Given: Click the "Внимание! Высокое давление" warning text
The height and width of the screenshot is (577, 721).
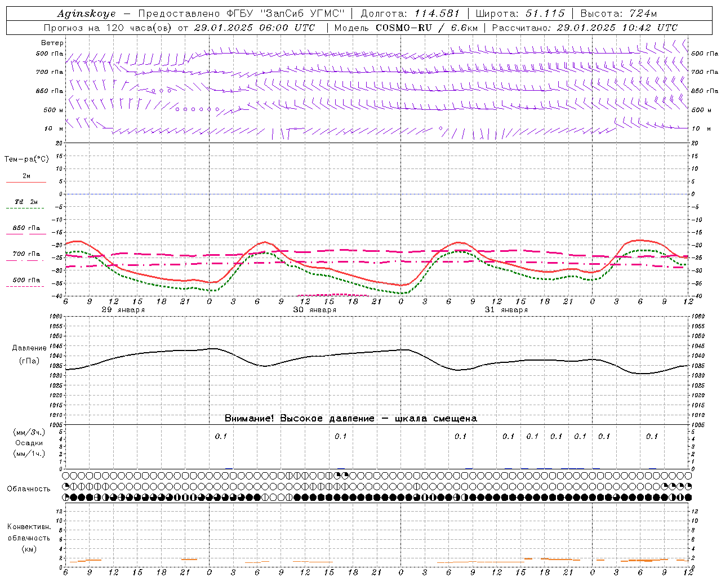Looking at the screenshot, I should click(x=299, y=419).
